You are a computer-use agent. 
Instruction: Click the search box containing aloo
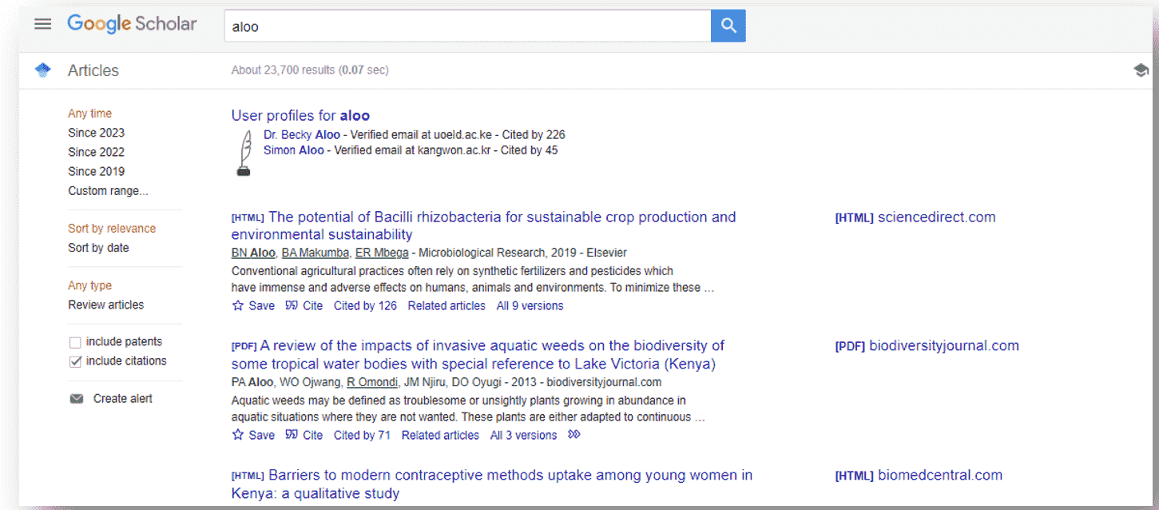pos(467,26)
